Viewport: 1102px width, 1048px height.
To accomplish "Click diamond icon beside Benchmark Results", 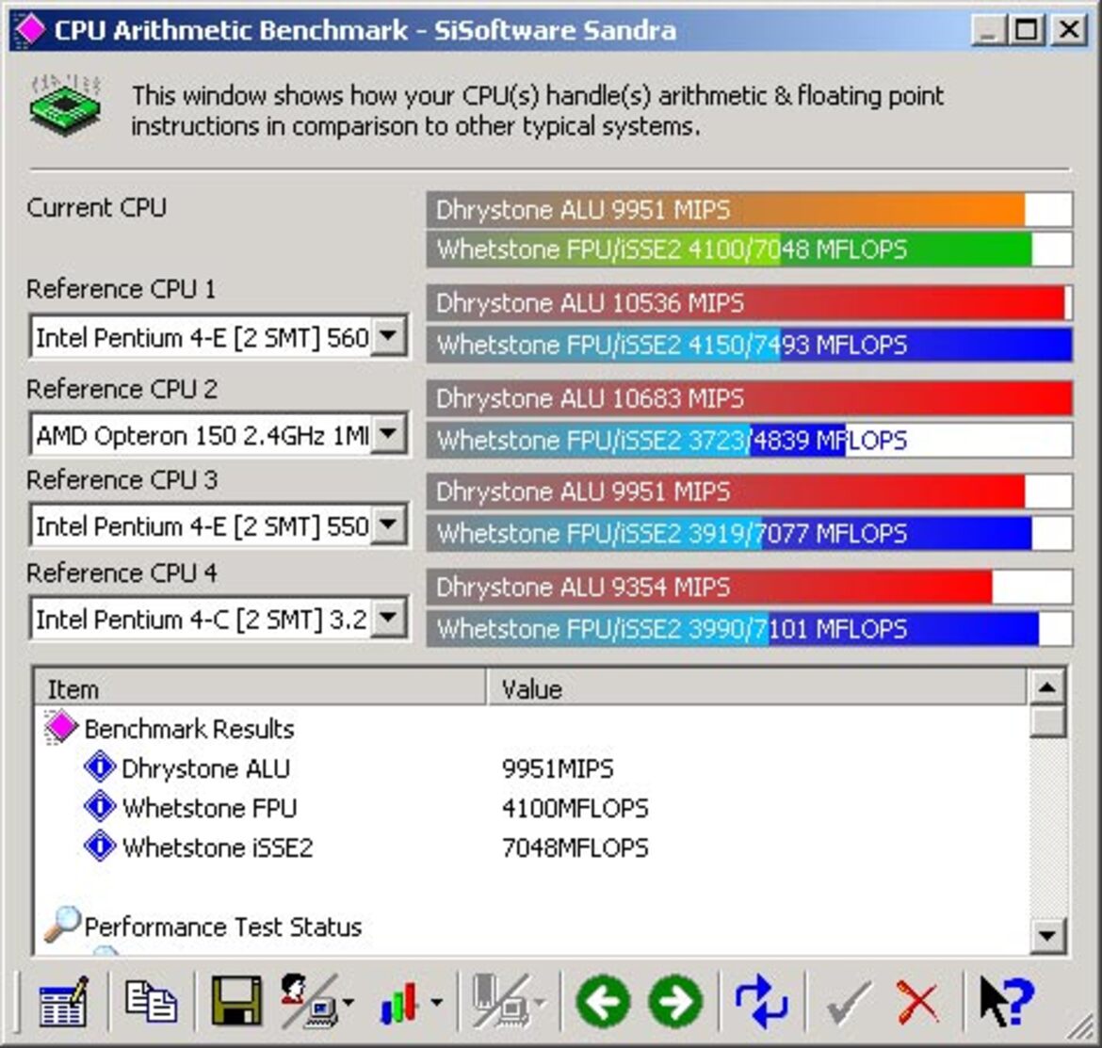I will pos(60,727).
